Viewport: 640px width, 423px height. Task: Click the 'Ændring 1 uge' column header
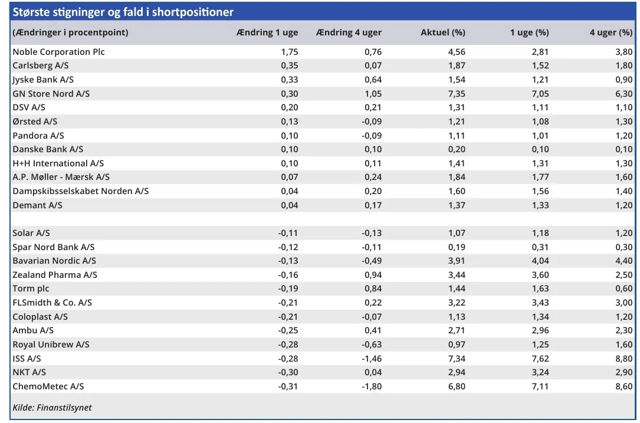coord(267,32)
